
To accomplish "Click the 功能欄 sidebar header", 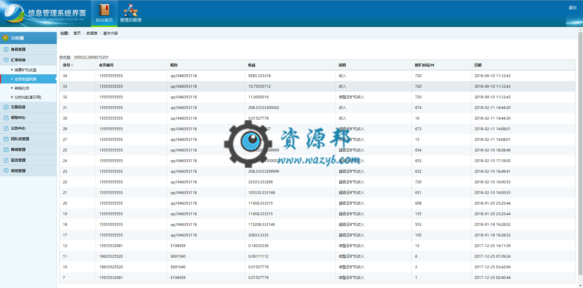I will coord(28,38).
